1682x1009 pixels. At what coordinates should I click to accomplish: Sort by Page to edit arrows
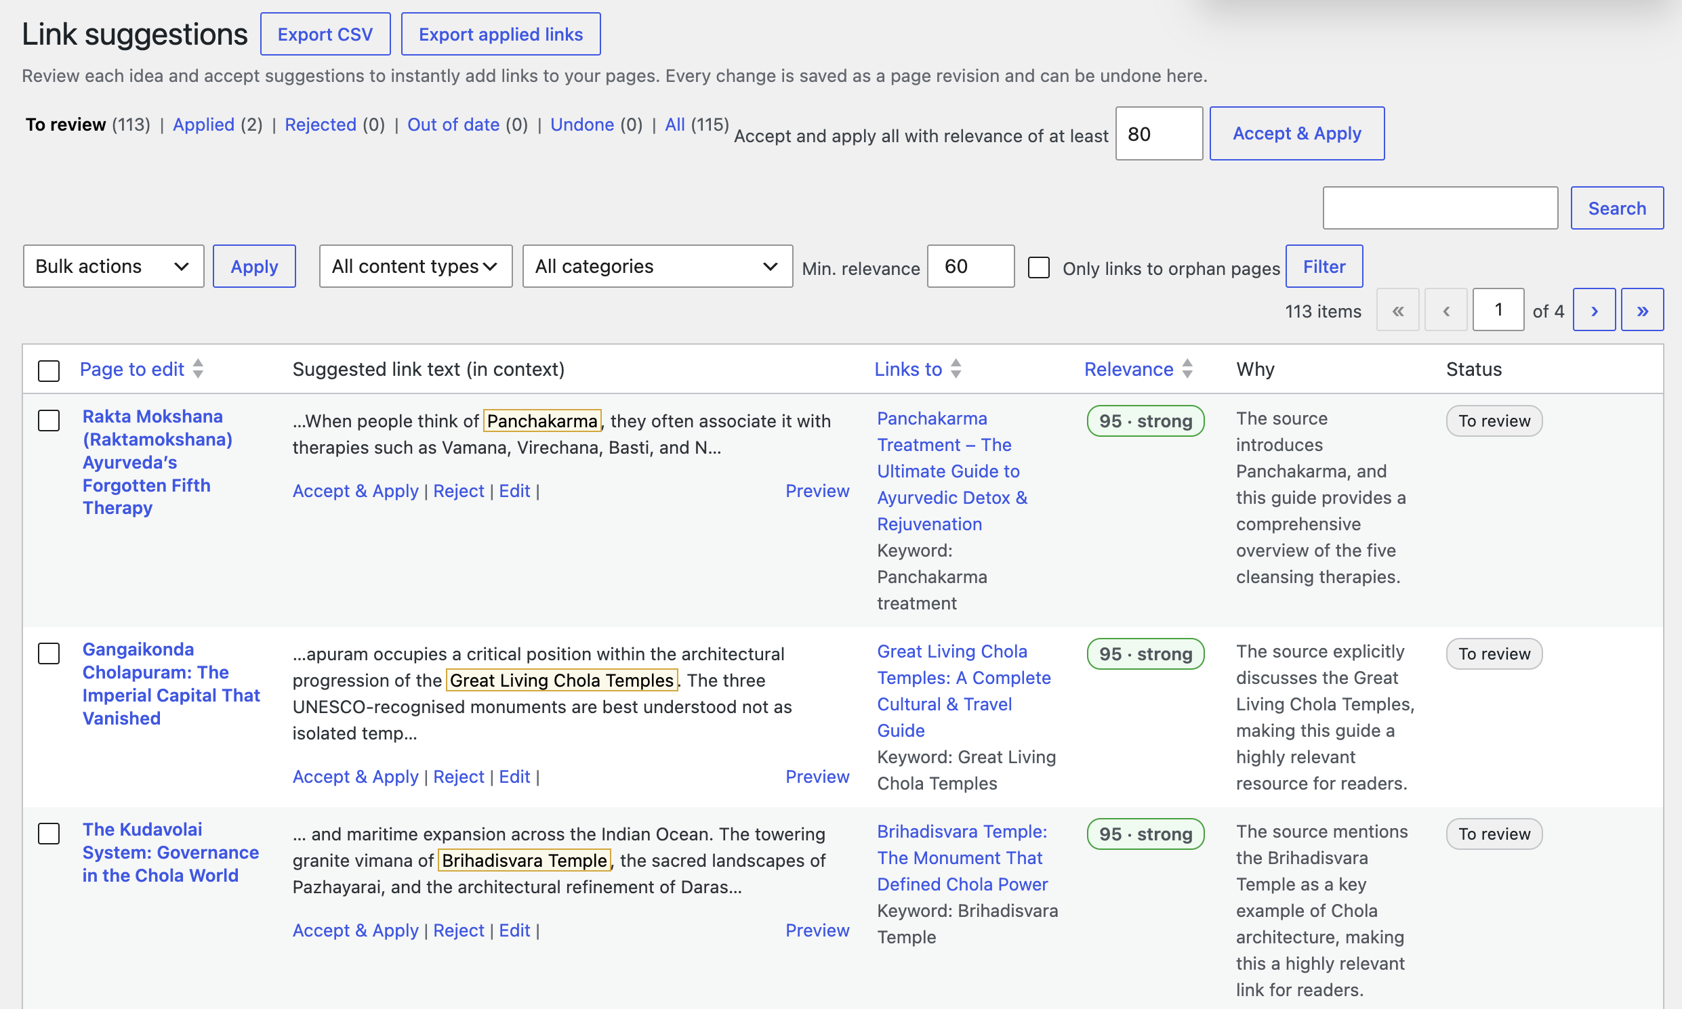(198, 368)
